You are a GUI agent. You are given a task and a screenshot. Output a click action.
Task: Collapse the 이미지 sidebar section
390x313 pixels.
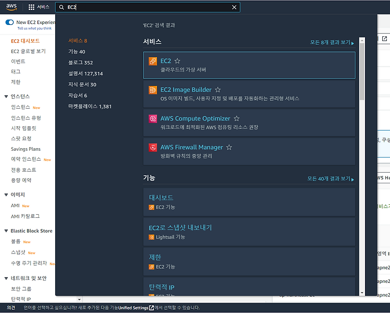tap(6, 194)
